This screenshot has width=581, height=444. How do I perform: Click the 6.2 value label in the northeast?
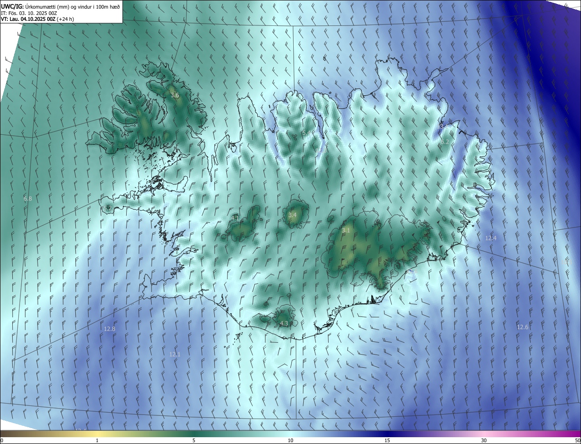coord(445,142)
